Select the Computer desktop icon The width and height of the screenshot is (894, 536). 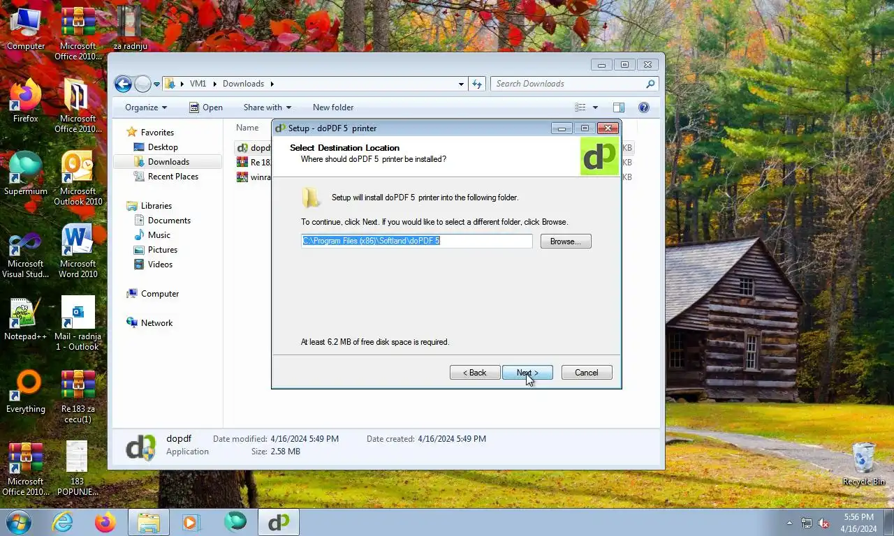26,29
